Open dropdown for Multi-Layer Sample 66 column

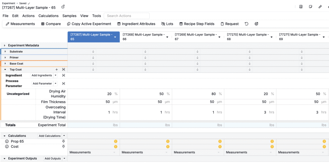[x=167, y=37]
